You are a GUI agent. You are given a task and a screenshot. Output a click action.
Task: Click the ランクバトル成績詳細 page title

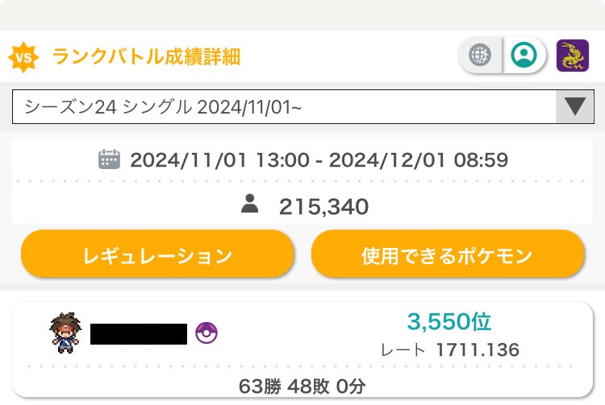(x=146, y=56)
